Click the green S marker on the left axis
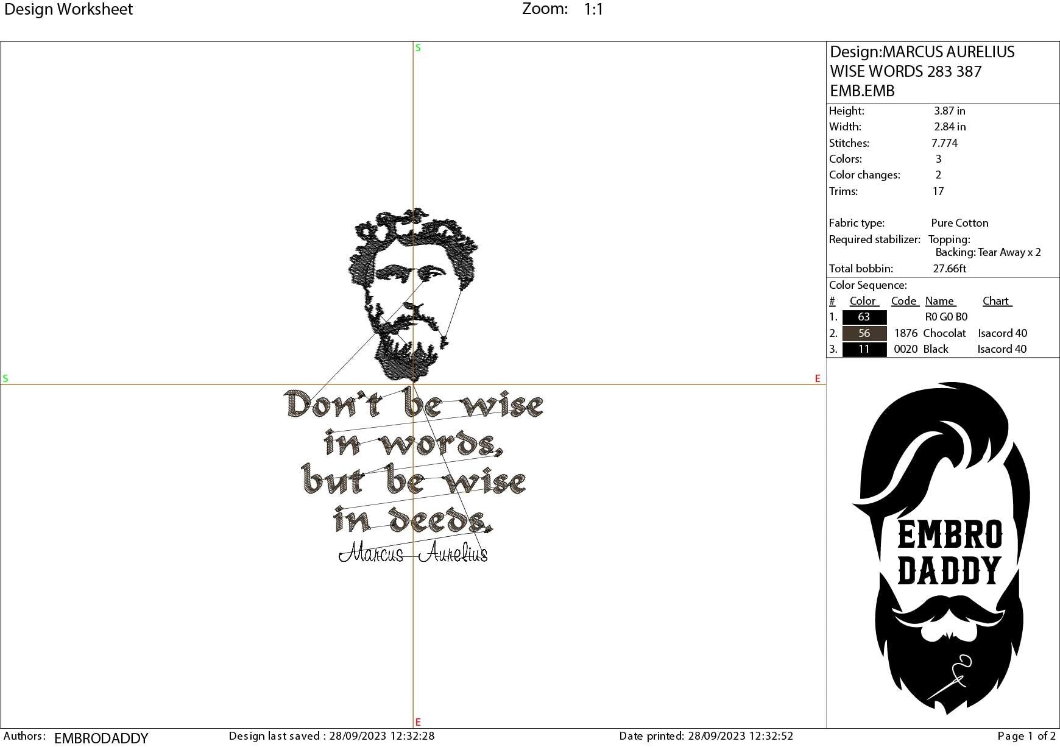 point(6,378)
